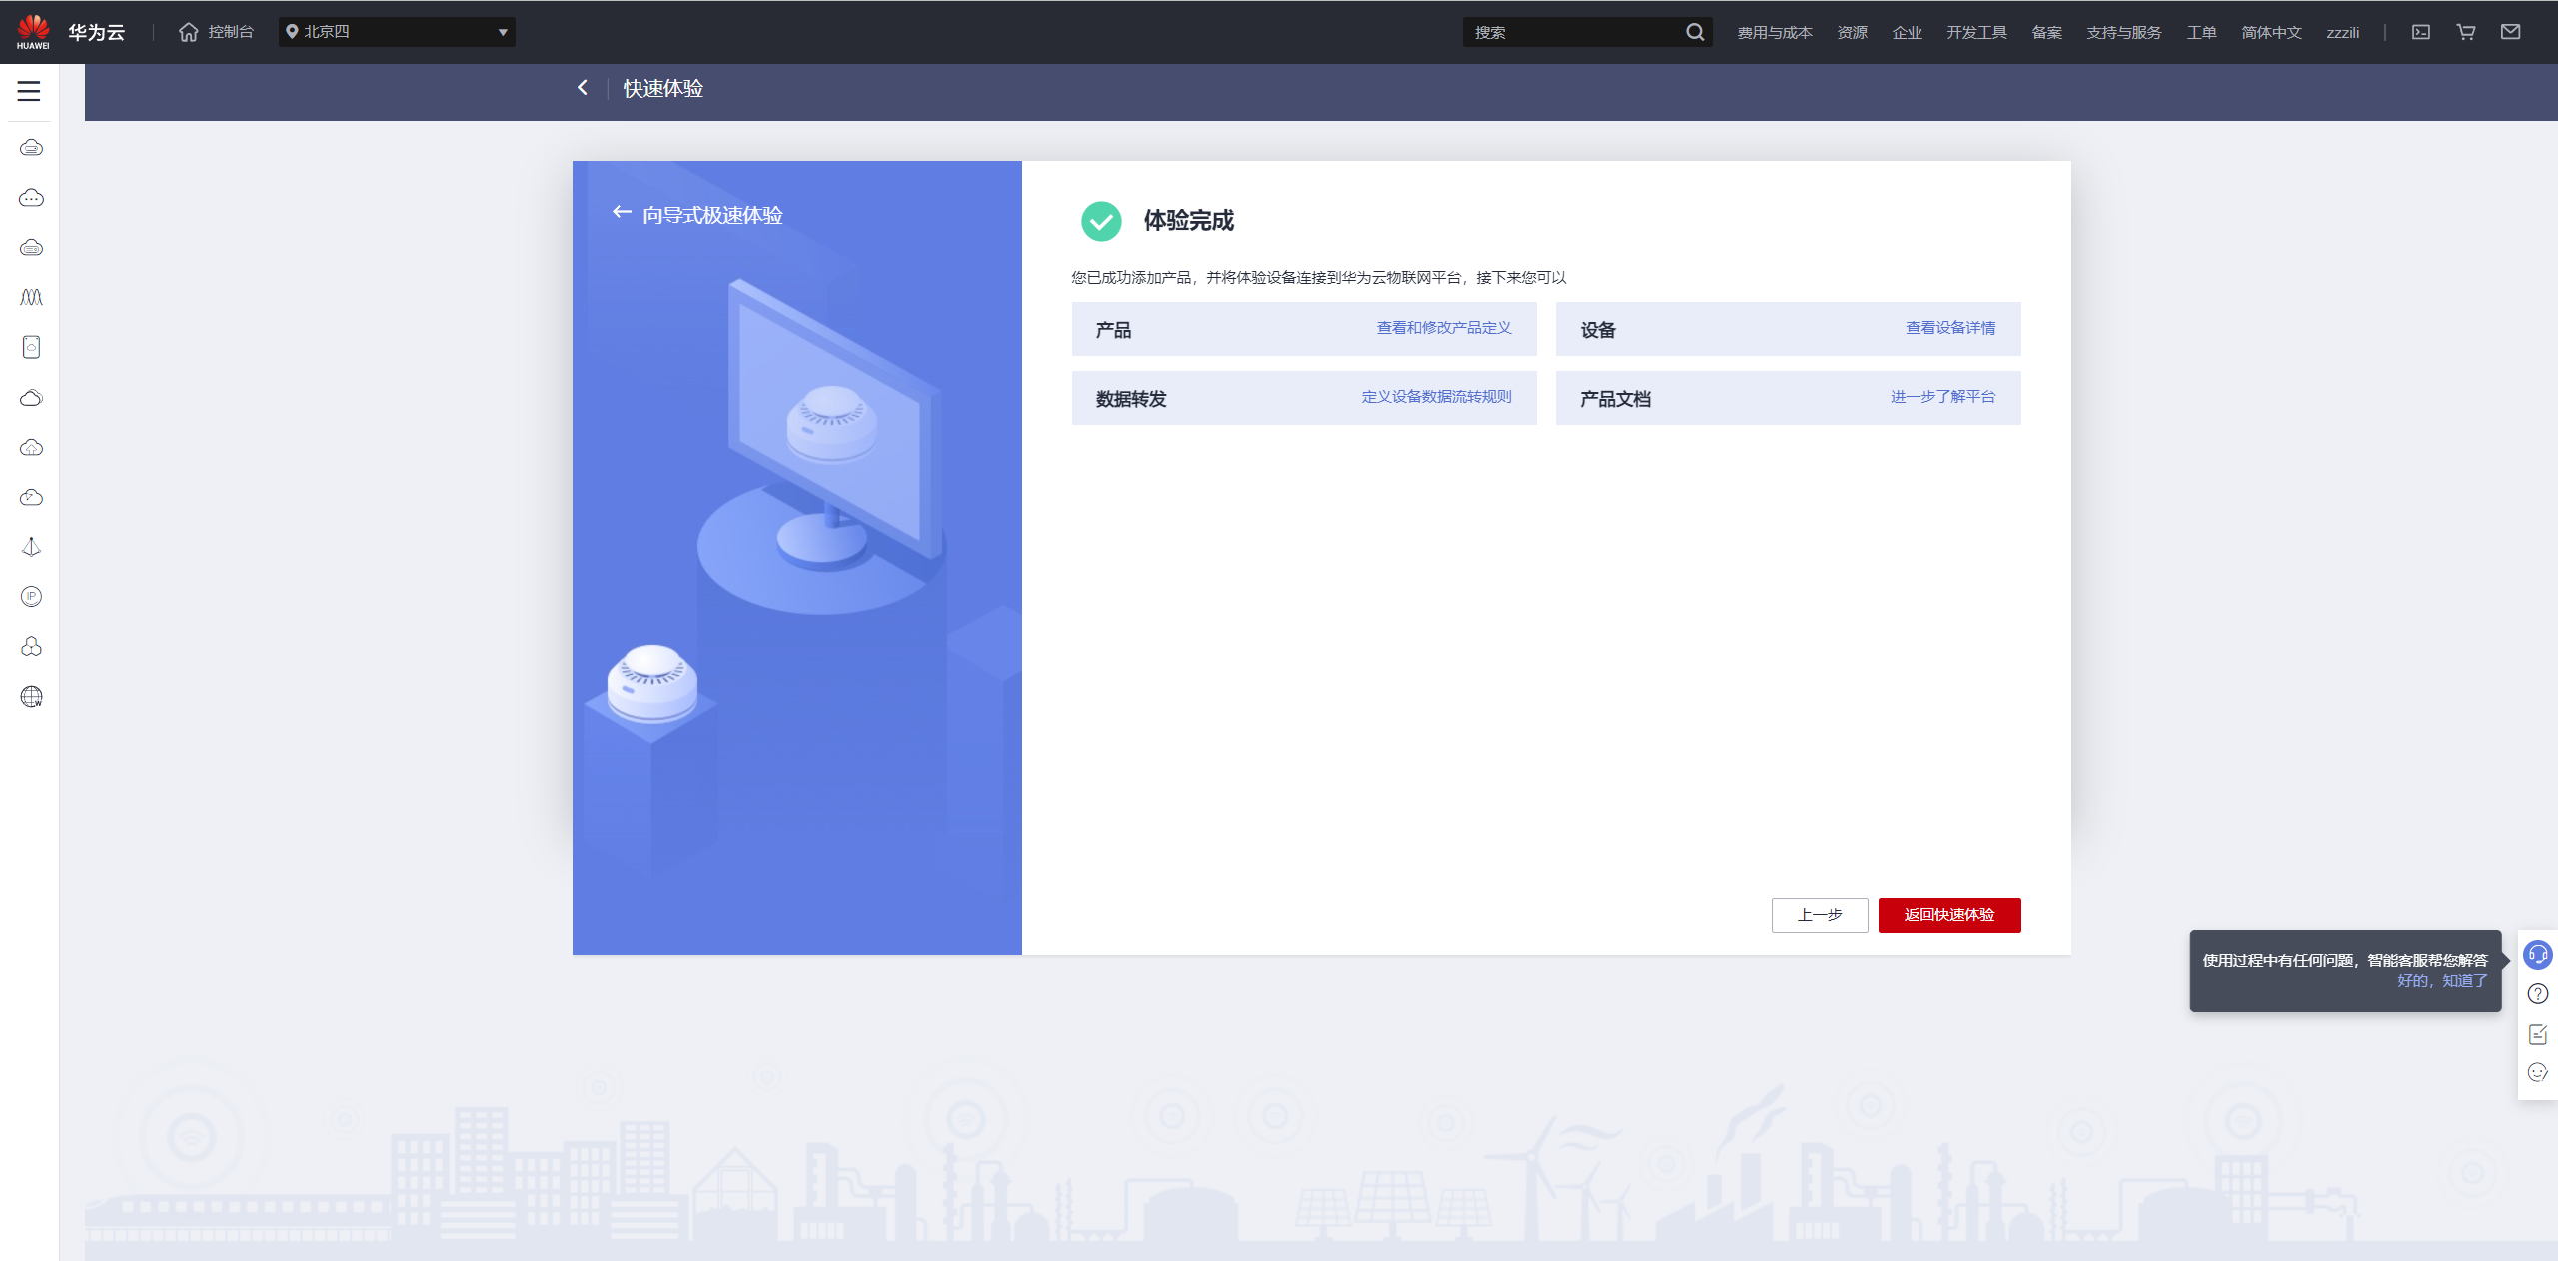
Task: Open the 查看和修改产品定义 link
Action: [x=1443, y=328]
